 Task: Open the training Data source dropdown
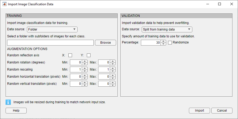[52, 29]
